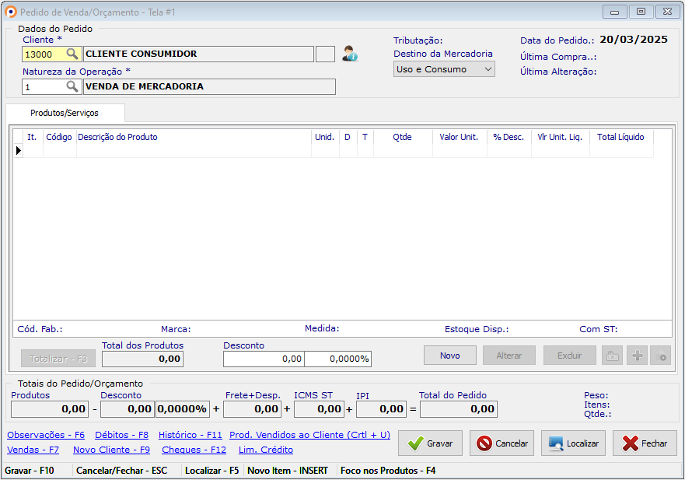Click the Natureza da Operação search magnifier

72,87
